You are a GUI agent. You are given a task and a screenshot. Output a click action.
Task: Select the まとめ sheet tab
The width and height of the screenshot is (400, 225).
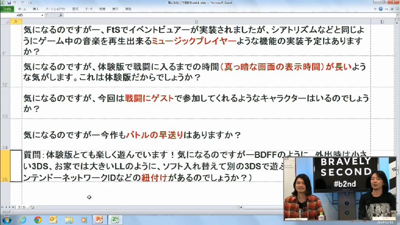pyautogui.click(x=22, y=207)
